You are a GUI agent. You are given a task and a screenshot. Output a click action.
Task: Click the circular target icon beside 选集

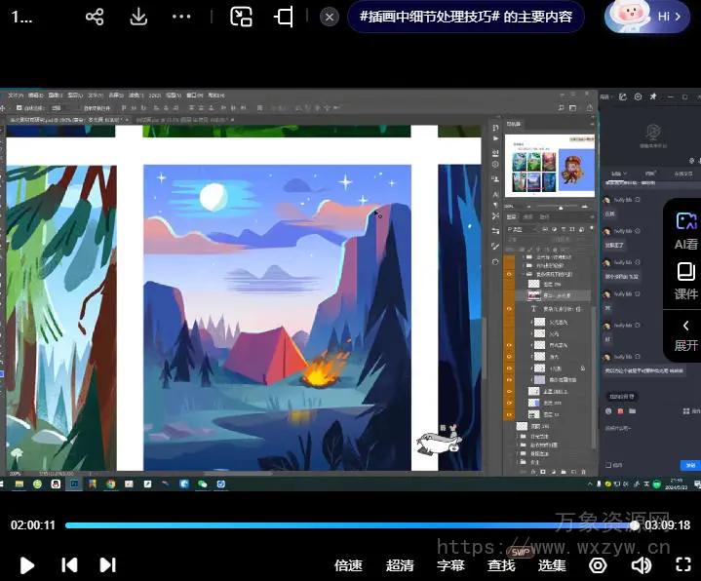pos(598,565)
